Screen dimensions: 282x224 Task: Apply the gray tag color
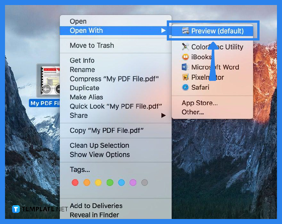coord(145,182)
